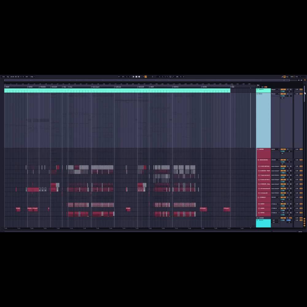The width and height of the screenshot is (307, 307).
Task: Jump to the INTRO locator
Action: pyautogui.click(x=30, y=87)
